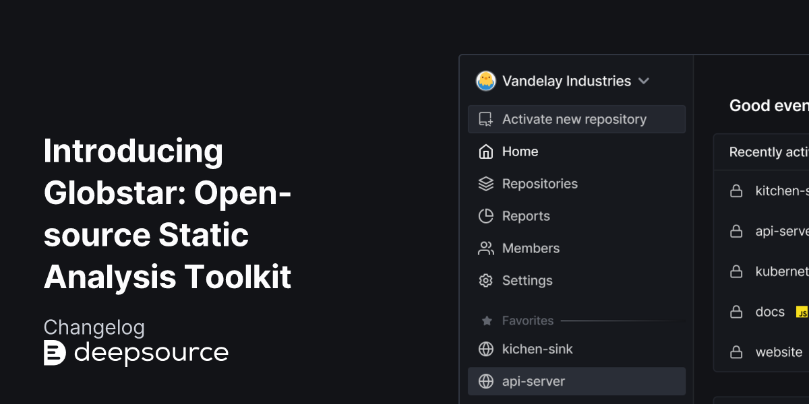
Task: Click the lock icon beside website
Action: (736, 352)
